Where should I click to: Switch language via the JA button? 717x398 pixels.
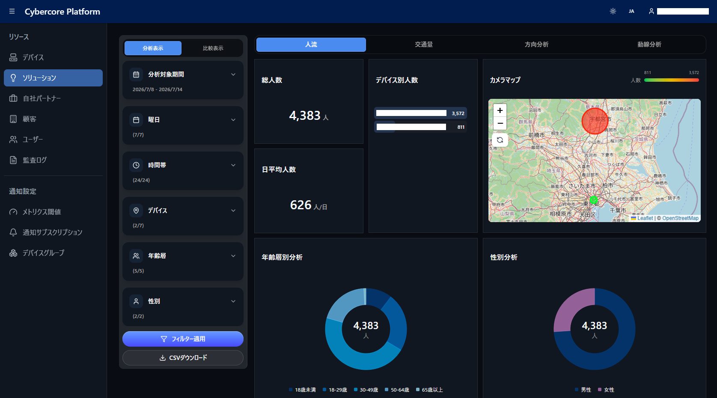[x=631, y=11]
